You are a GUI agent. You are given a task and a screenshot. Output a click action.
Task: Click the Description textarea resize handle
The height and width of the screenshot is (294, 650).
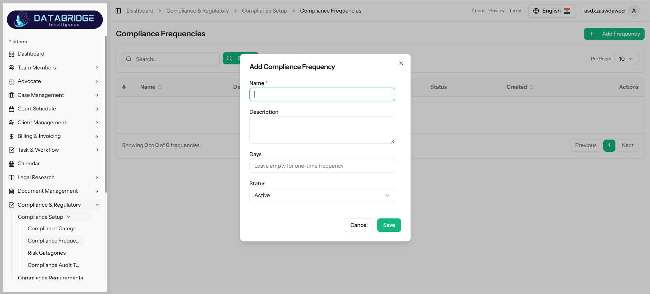(x=393, y=141)
